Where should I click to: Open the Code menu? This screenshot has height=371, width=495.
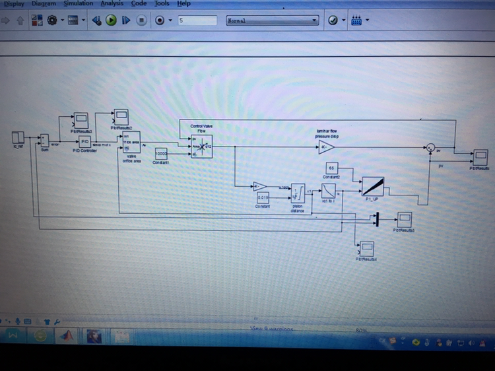tap(139, 3)
